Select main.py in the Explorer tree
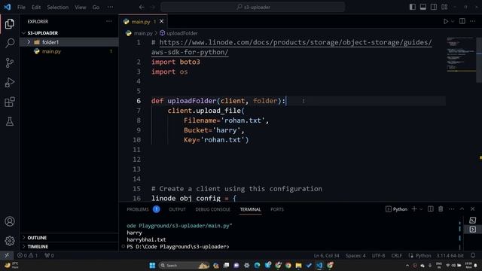Viewport: 482px width, 271px height. coord(51,51)
